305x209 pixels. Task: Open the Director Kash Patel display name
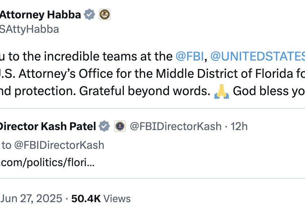(x=48, y=126)
